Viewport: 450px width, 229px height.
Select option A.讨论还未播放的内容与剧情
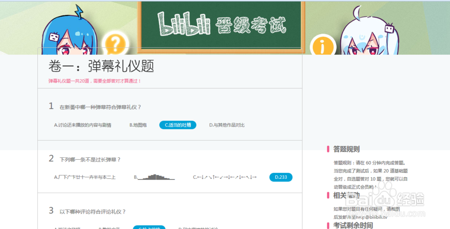tap(83, 125)
